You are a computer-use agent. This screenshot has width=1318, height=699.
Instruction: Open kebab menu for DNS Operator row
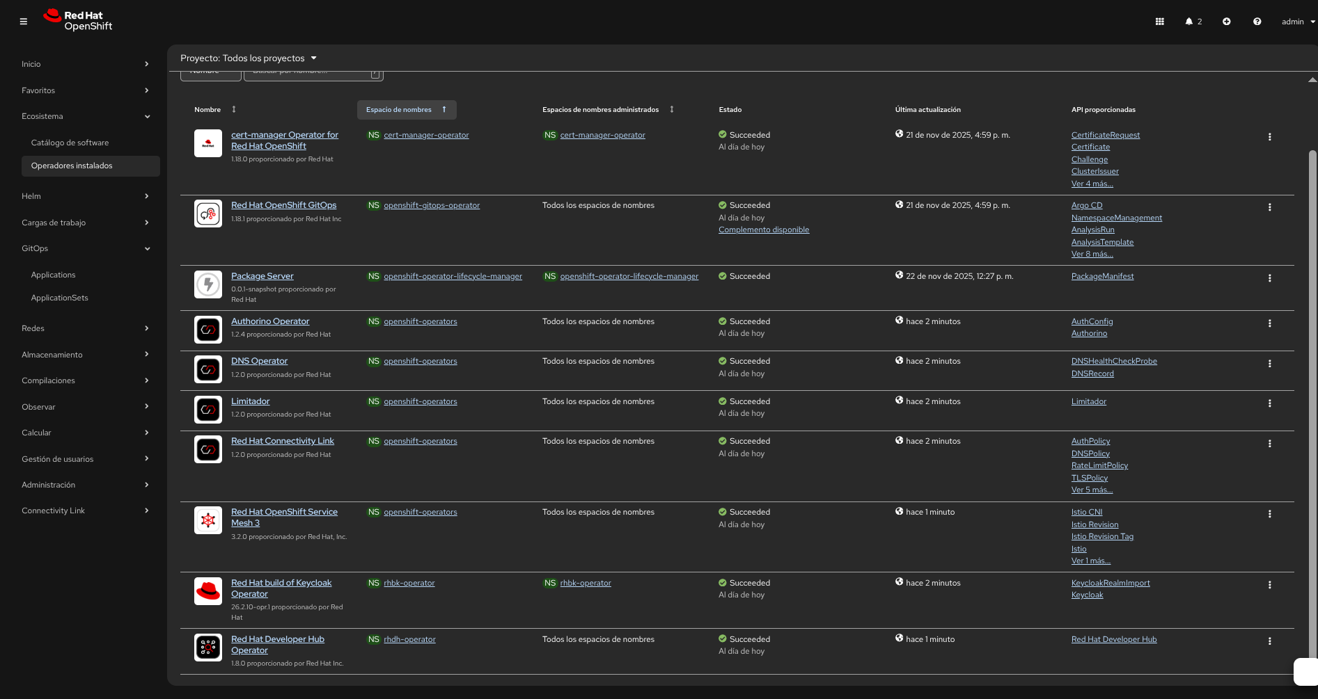pyautogui.click(x=1269, y=364)
